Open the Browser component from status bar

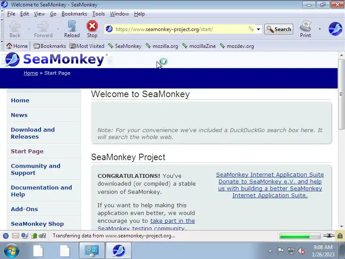point(6,236)
